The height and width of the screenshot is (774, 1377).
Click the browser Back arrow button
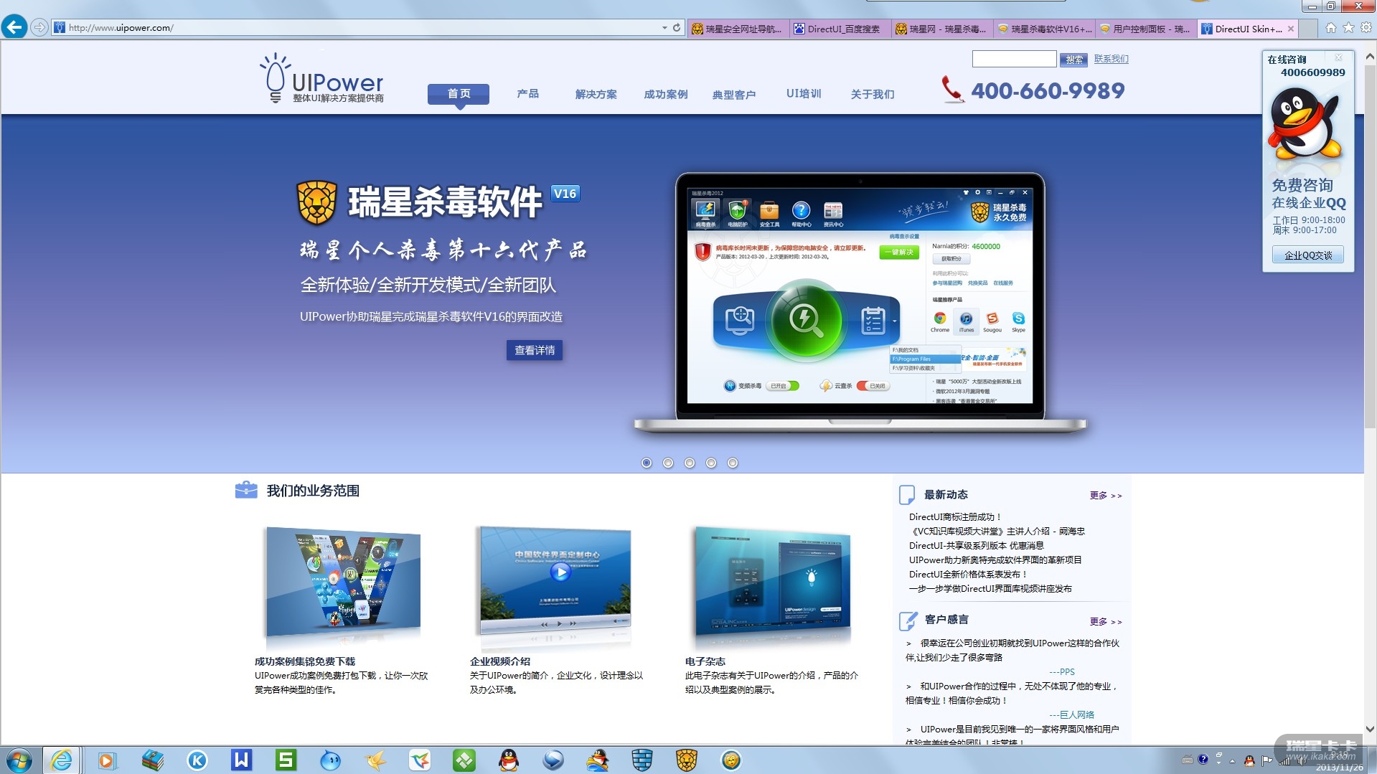point(14,27)
